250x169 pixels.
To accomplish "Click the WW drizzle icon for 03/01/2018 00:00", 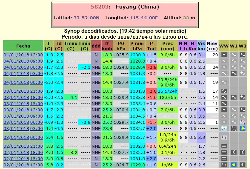I will click(x=224, y=137).
